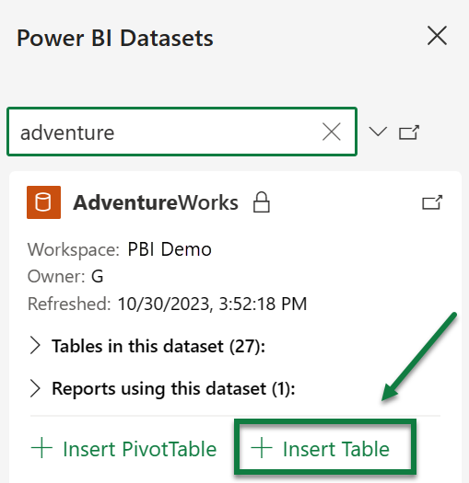Click the orange AdventureWorks dataset icon

[x=43, y=202]
